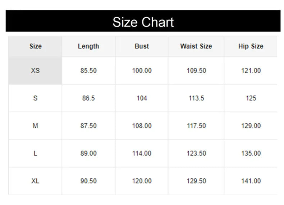Image resolution: width=284 pixels, height=205 pixels.
Task: Select the Length column header
Action: tap(88, 46)
